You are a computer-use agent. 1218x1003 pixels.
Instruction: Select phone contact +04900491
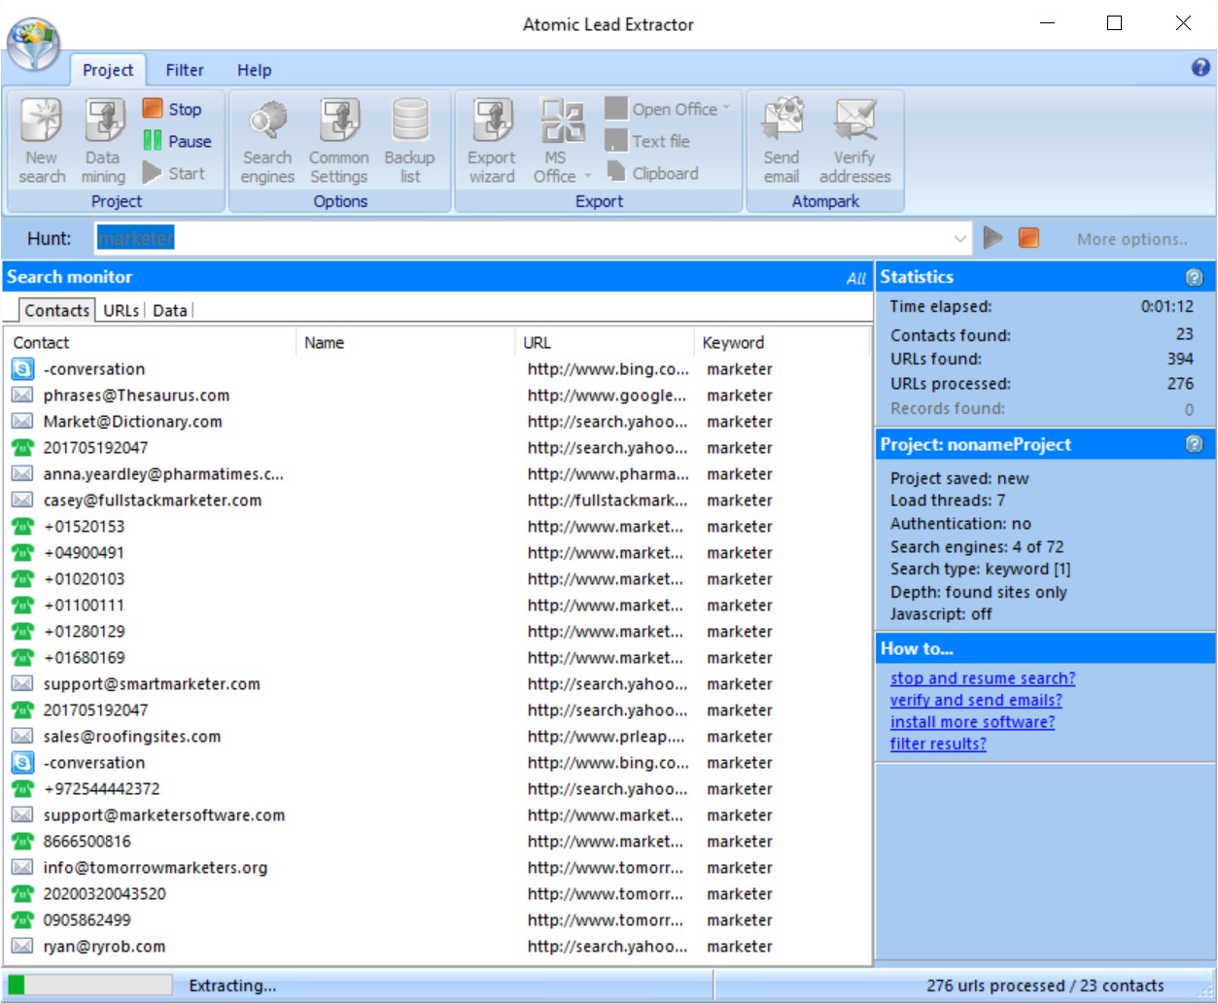437,553
